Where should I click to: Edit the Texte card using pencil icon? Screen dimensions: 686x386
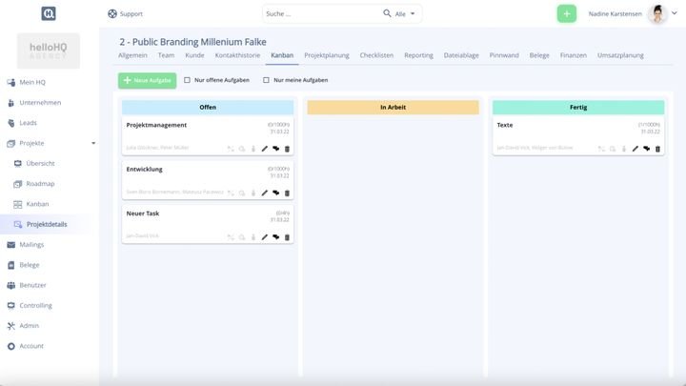[636, 149]
